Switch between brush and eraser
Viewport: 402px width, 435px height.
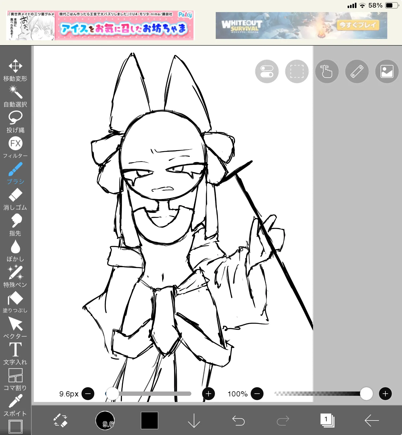coord(61,421)
